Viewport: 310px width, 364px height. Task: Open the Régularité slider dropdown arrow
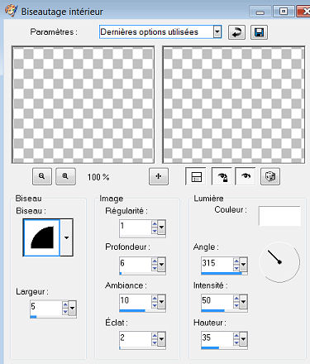point(161,227)
